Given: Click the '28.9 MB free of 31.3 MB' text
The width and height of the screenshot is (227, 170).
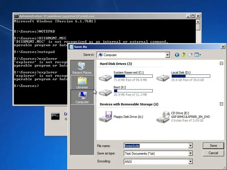Looking at the screenshot, I should pos(130,95).
